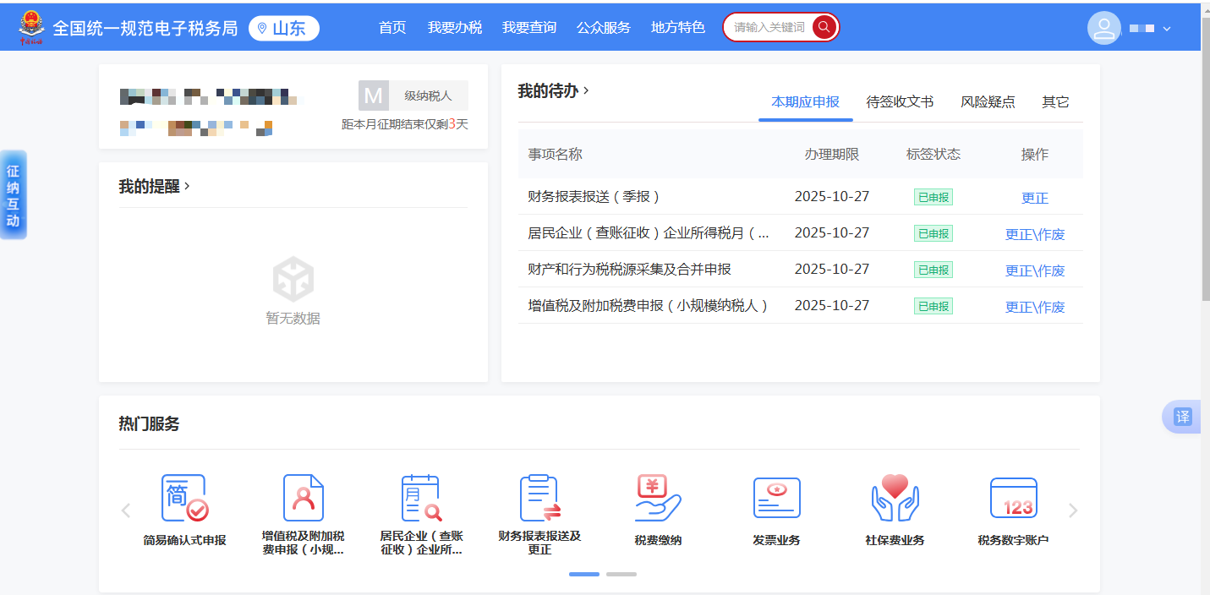Open the 社保费业务 heart-hands icon
Screen dimensions: 1210x595
coord(895,499)
